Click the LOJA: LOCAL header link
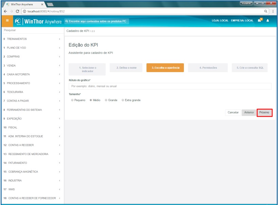Image resolution: width=278 pixels, height=205 pixels. 220,21
